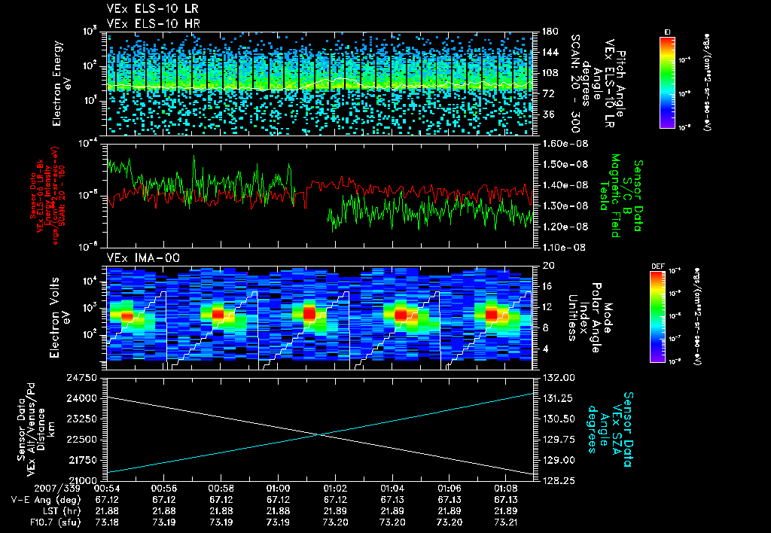The image size is (771, 533).
Task: Click the F10.7 value 73.18
Action: (107, 522)
